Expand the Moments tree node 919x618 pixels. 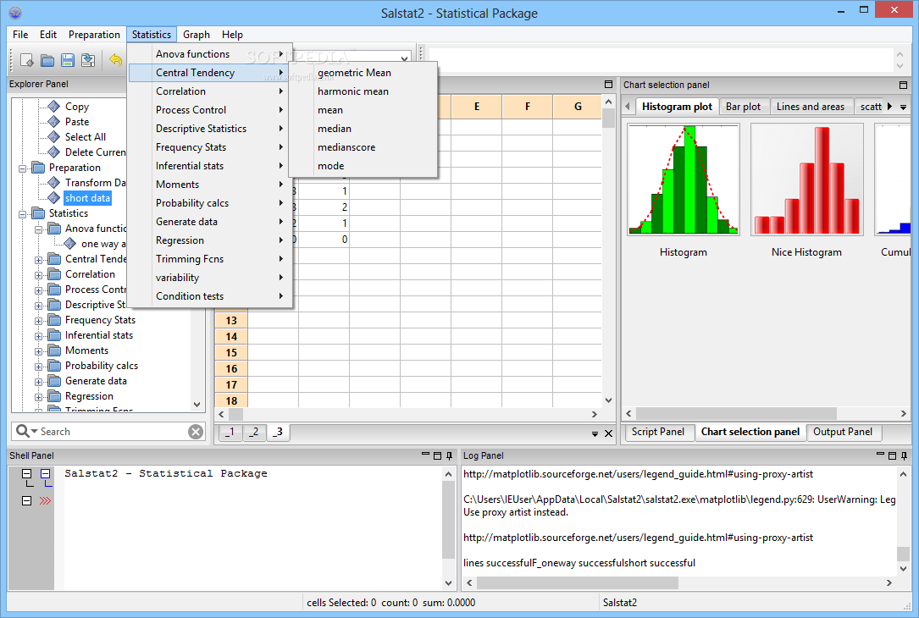tap(39, 350)
